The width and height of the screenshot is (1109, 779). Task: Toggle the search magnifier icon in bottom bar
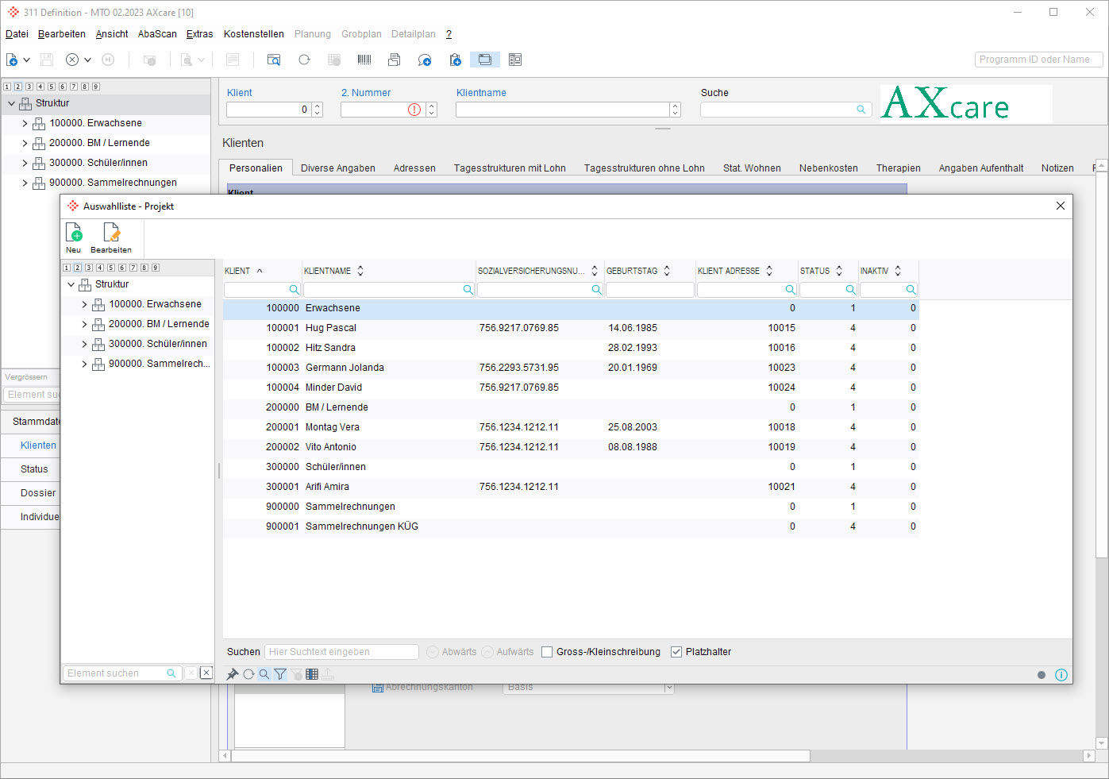(264, 674)
